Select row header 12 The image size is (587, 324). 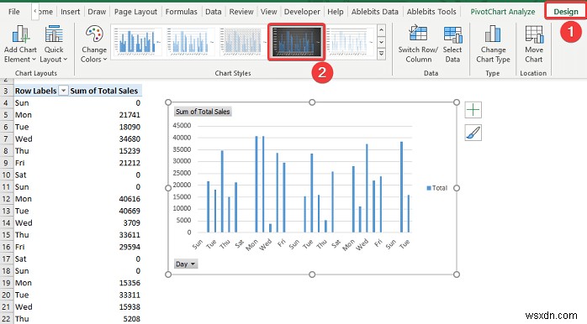pyautogui.click(x=6, y=199)
